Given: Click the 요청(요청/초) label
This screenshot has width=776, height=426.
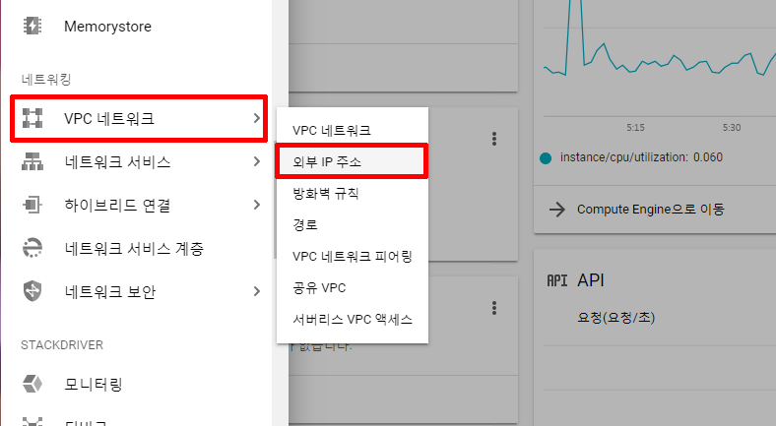Looking at the screenshot, I should pos(616,317).
